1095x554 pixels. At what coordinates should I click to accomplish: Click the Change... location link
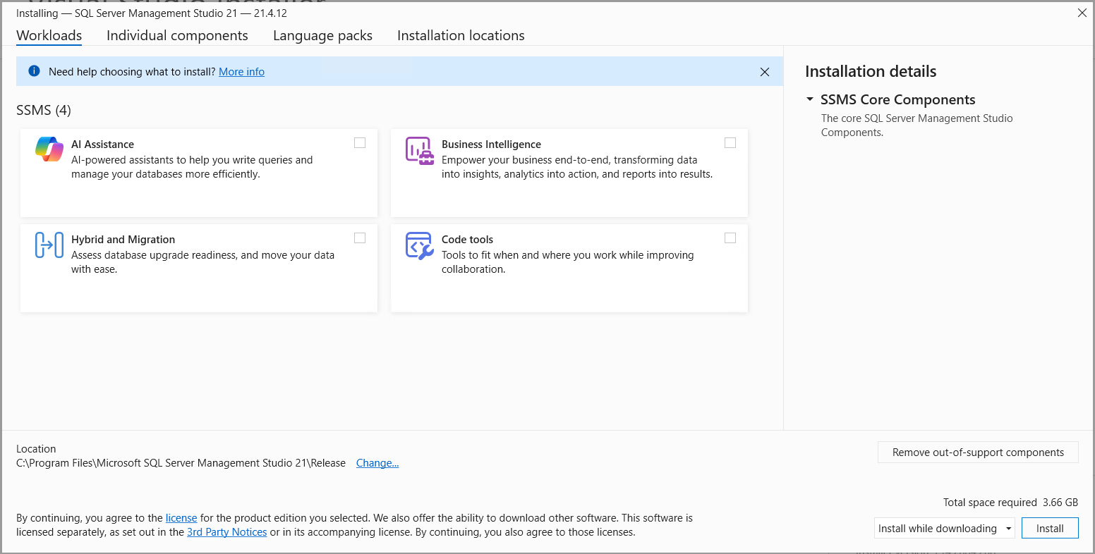click(377, 463)
